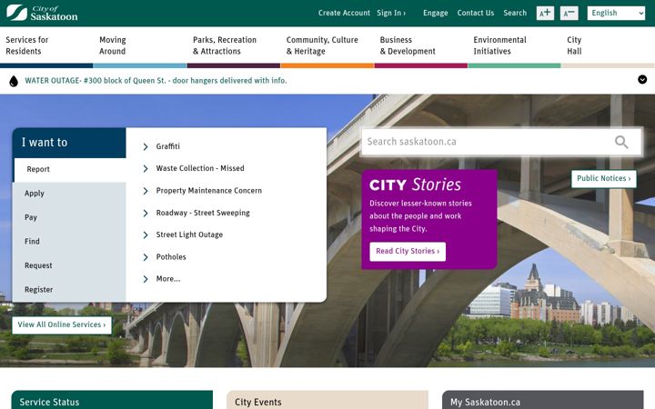Open the English language dropdown

[616, 13]
